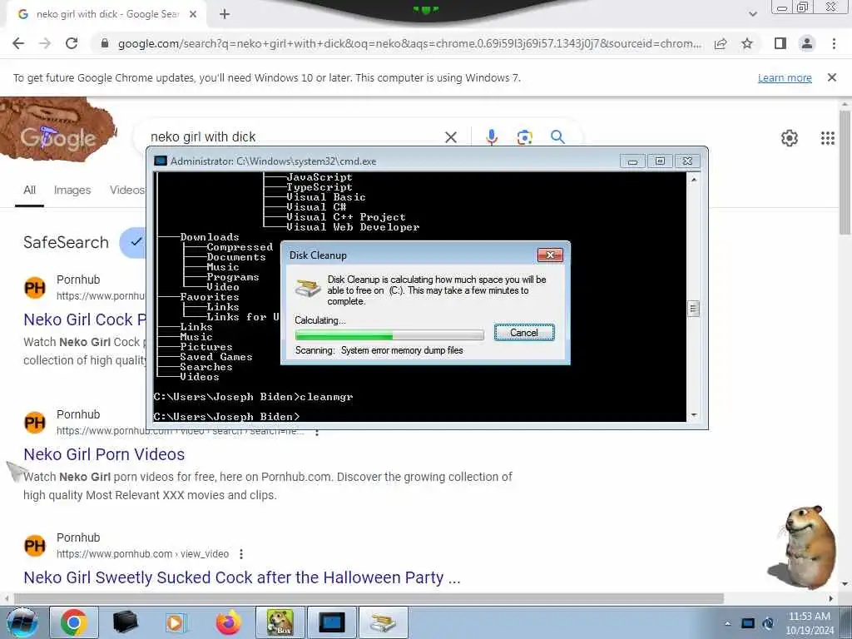Search by image with the Lens icon

point(524,137)
